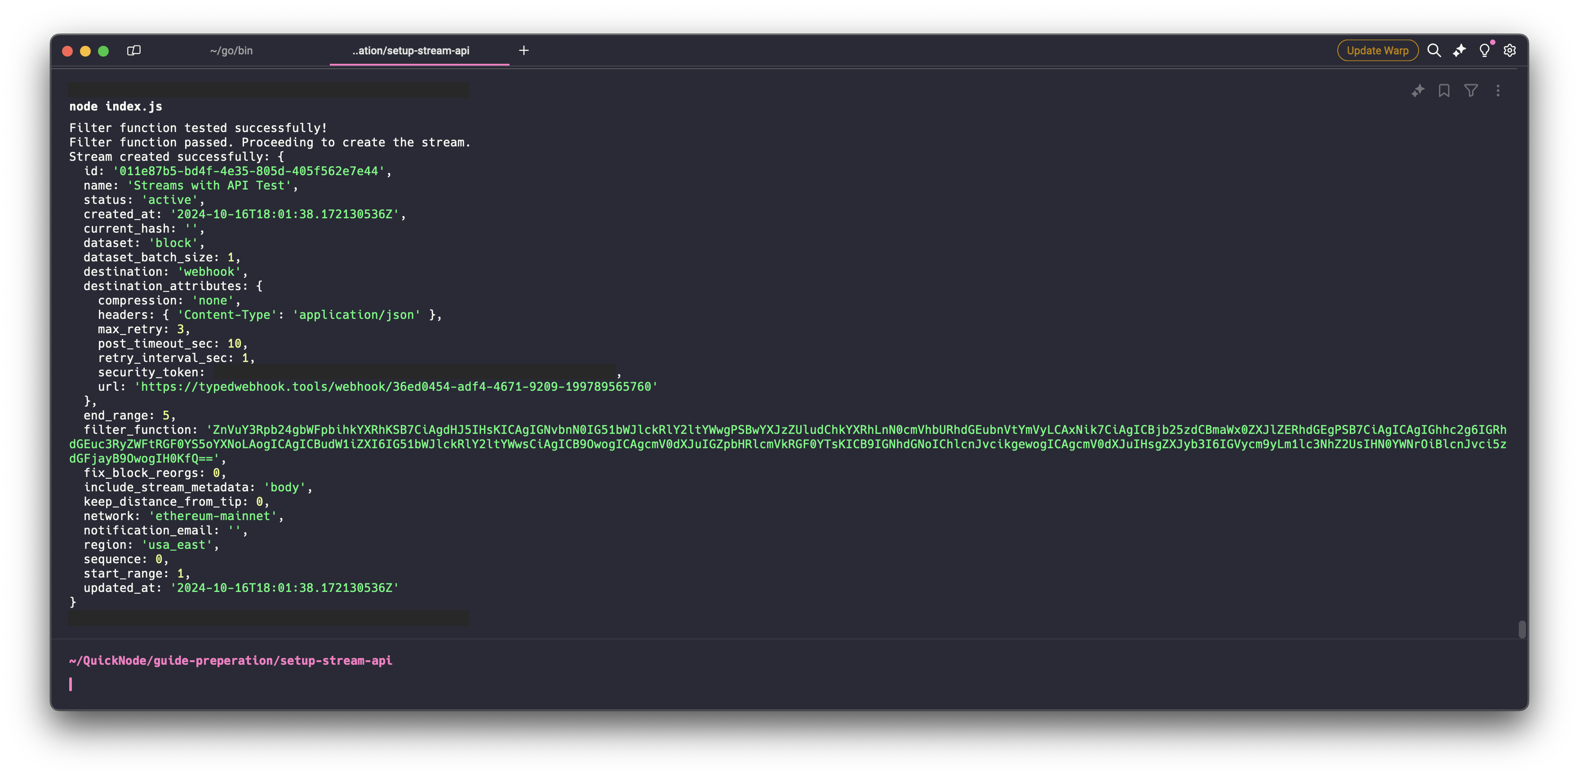Image resolution: width=1579 pixels, height=777 pixels.
Task: Open the tabs panel icon
Action: [133, 50]
